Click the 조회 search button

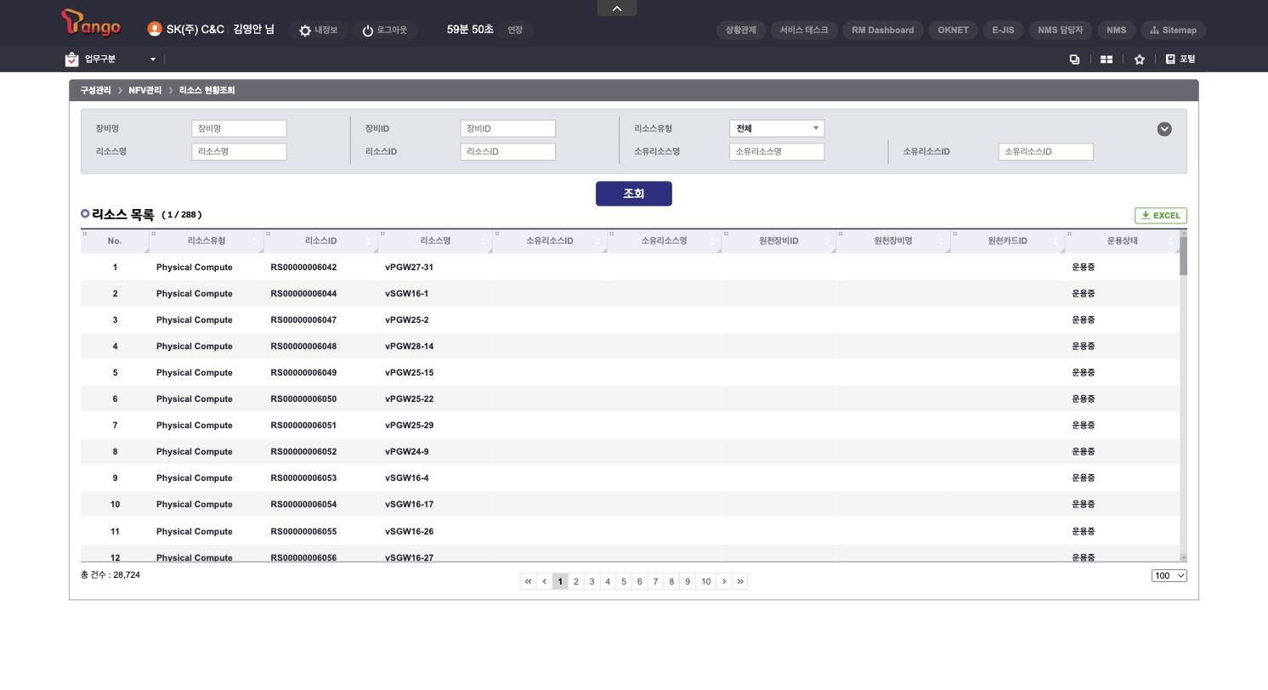[x=634, y=194]
